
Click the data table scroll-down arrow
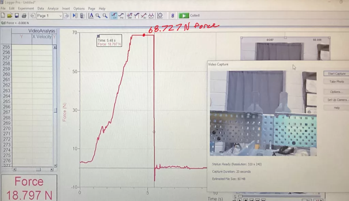[55, 166]
